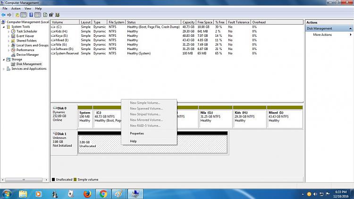Viewport: 354px width, 199px height.
Task: Show hidden tray icons arrow
Action: tap(303, 194)
